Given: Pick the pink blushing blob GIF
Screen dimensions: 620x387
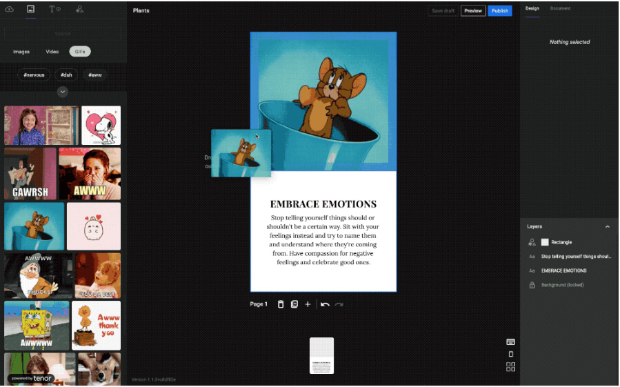Looking at the screenshot, I should tap(94, 226).
